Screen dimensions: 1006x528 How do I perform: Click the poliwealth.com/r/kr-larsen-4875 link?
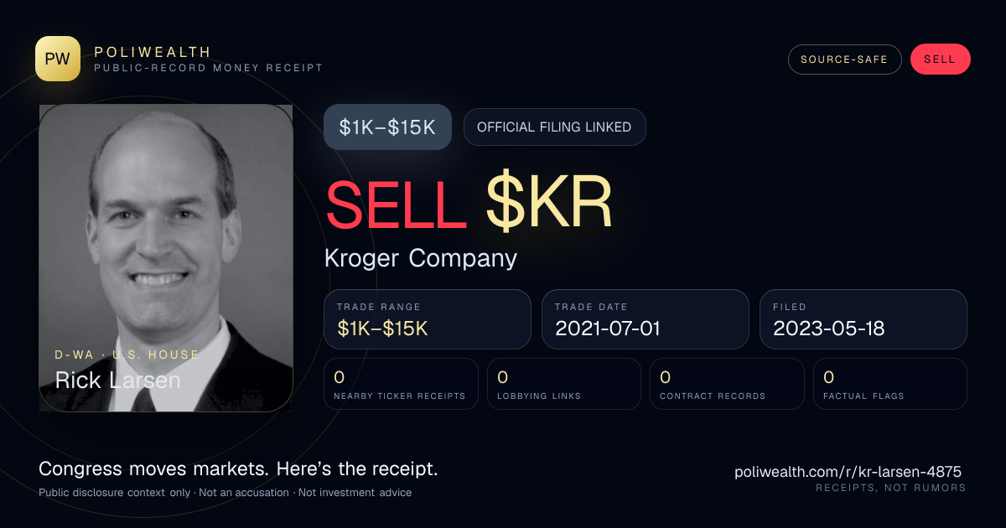point(848,472)
